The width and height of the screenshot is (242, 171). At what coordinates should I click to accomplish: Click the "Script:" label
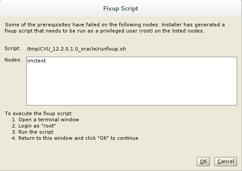(x=12, y=48)
